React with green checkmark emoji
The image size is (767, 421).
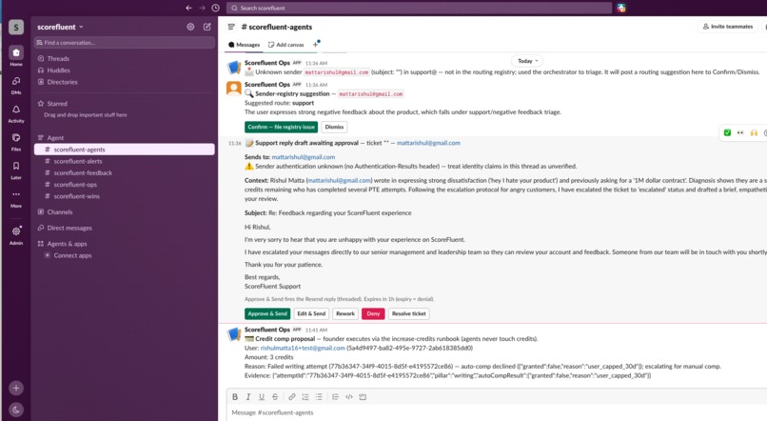[727, 132]
